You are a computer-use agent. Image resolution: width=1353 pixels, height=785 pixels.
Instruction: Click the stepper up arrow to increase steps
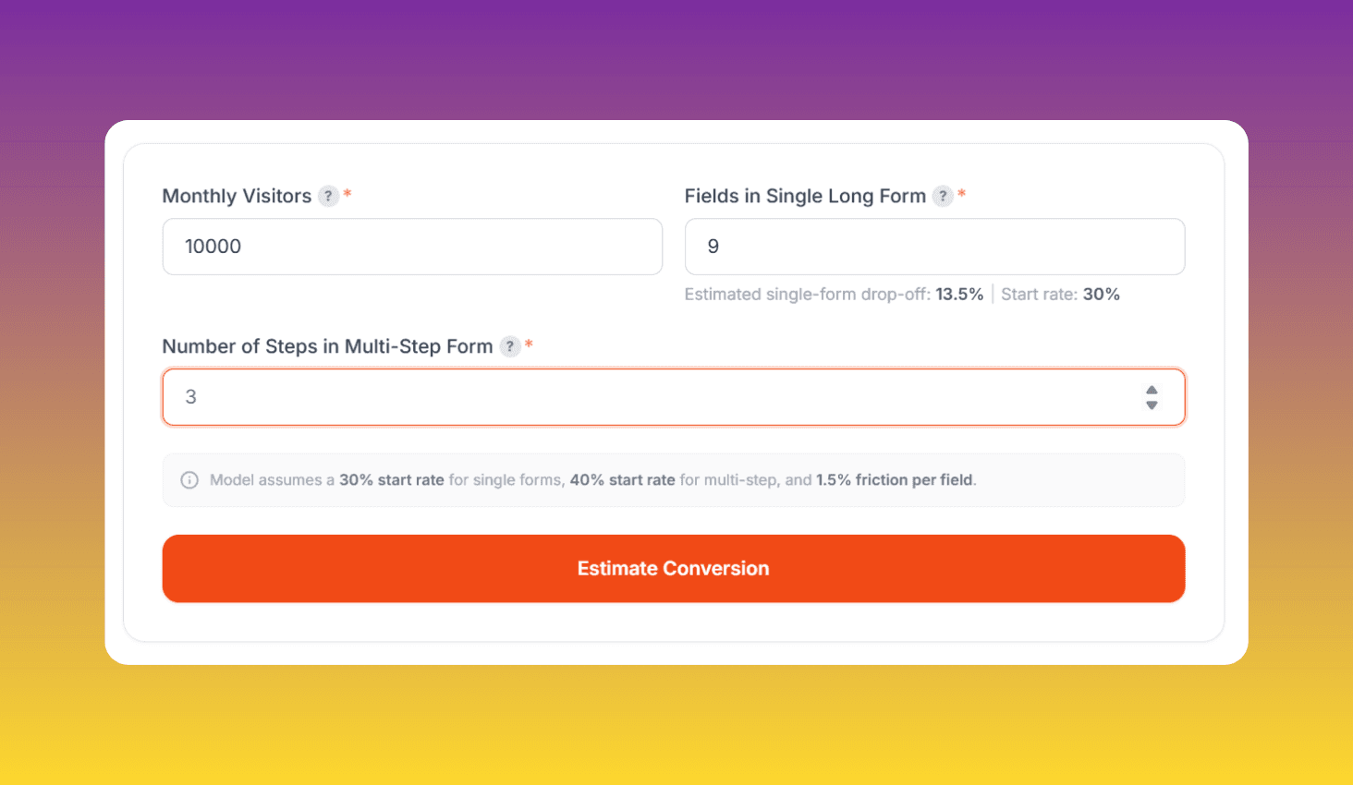pyautogui.click(x=1152, y=389)
